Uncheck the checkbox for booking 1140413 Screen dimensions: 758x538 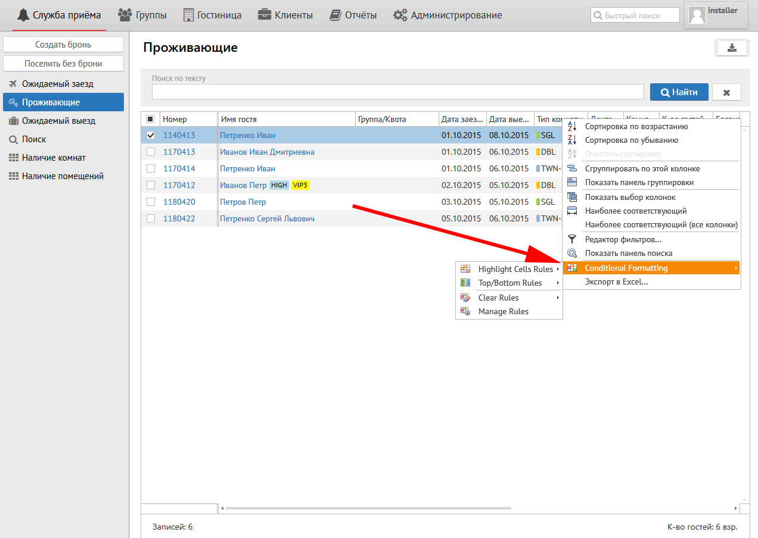(151, 135)
